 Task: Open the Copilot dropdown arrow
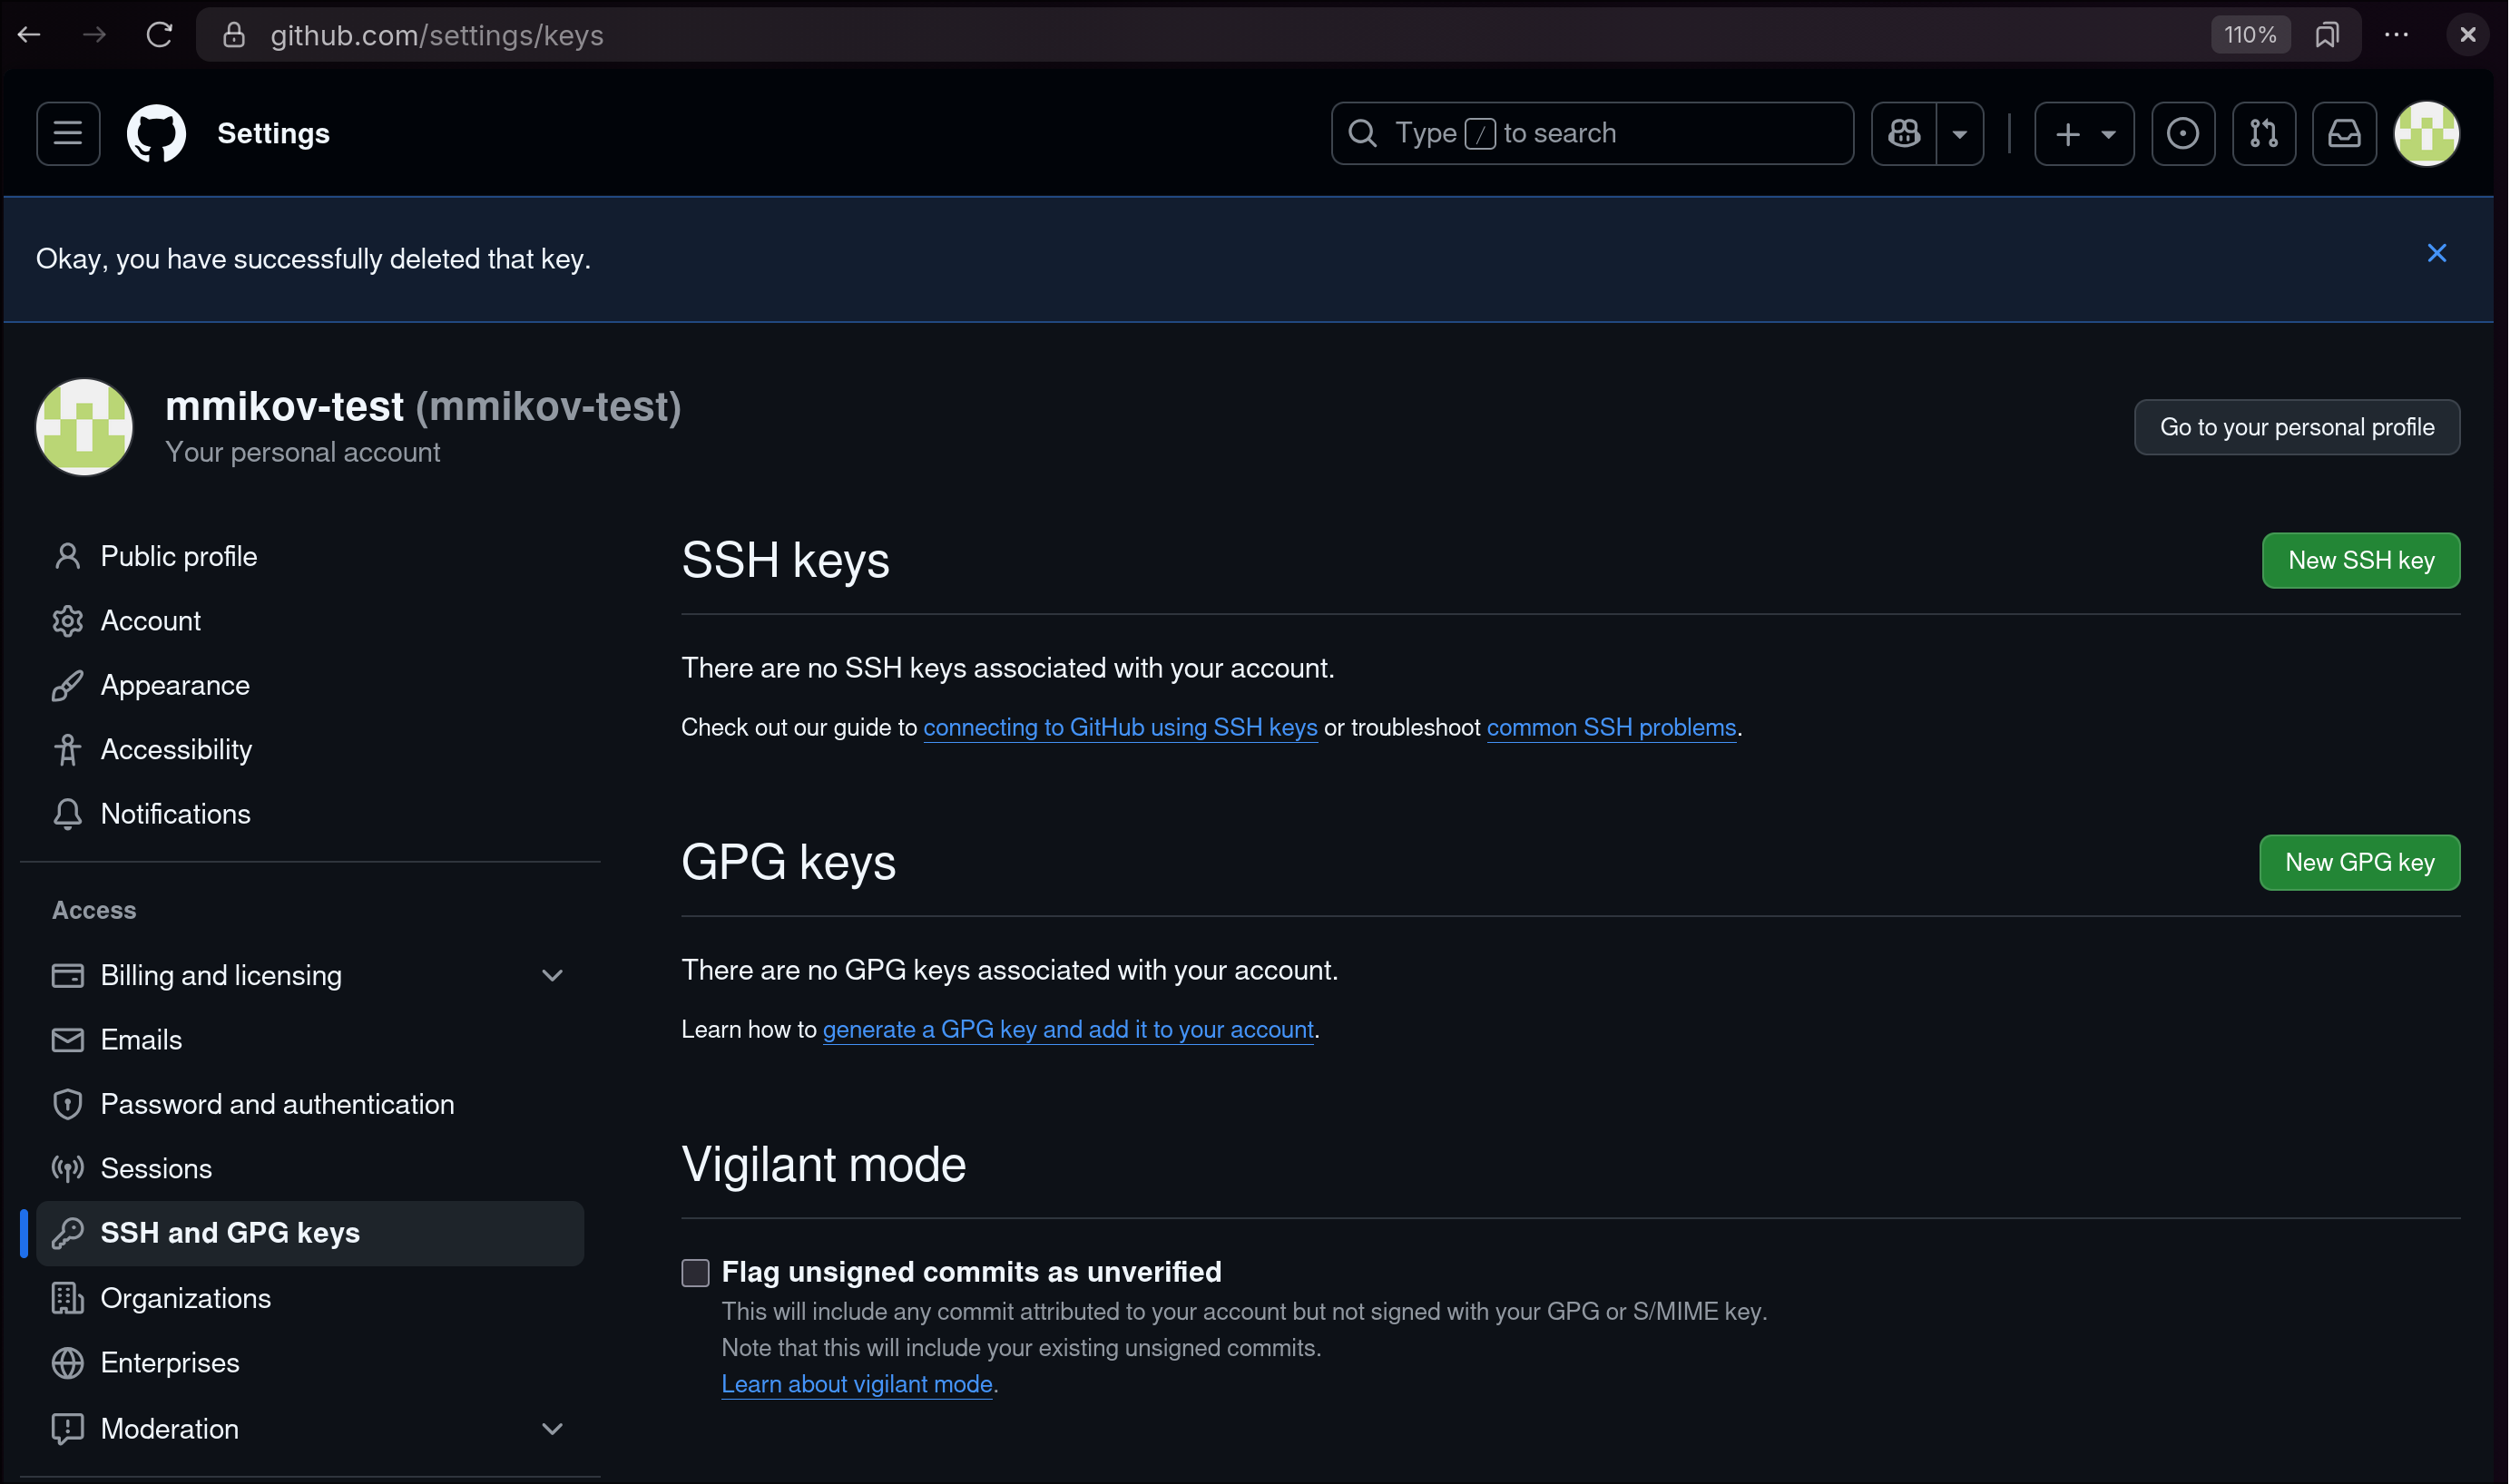(x=1959, y=133)
